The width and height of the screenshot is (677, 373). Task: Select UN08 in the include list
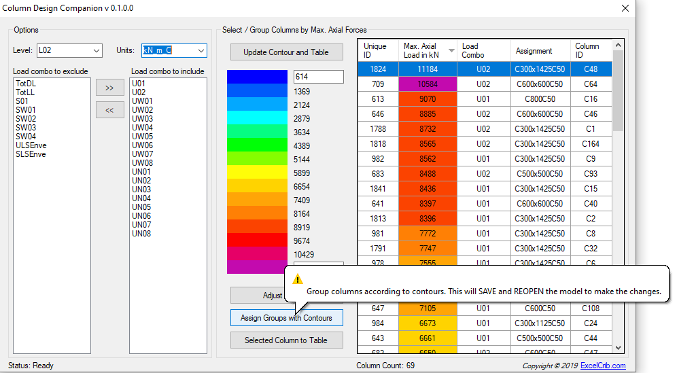[141, 234]
